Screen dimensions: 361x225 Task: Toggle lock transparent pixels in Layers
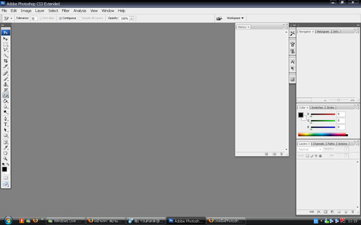pos(307,155)
